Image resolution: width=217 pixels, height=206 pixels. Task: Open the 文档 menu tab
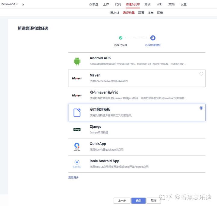[x=171, y=5]
